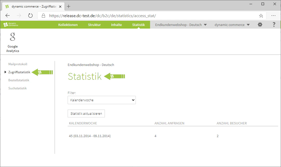281x167 pixels.
Task: Expand Endkundenwebshop - Deutsch dropdown
Action: (x=181, y=25)
